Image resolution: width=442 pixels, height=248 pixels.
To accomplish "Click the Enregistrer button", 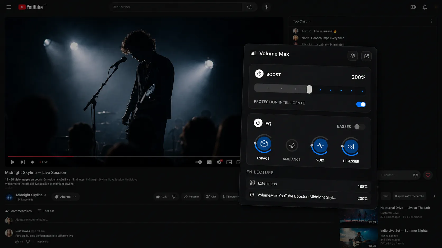I will [231, 197].
